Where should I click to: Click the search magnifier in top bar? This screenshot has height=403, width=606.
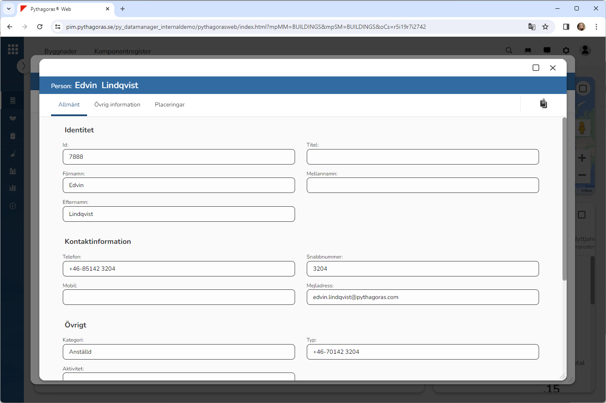509,51
